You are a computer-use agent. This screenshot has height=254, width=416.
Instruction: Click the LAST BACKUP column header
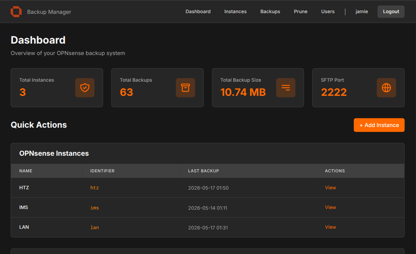[x=204, y=171]
